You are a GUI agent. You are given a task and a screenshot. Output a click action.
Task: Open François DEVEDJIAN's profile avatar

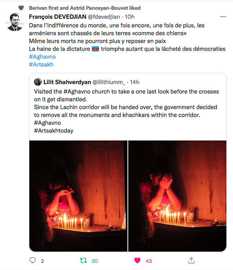(15, 22)
